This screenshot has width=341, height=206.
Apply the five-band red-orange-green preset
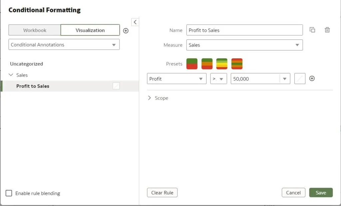pyautogui.click(x=237, y=64)
